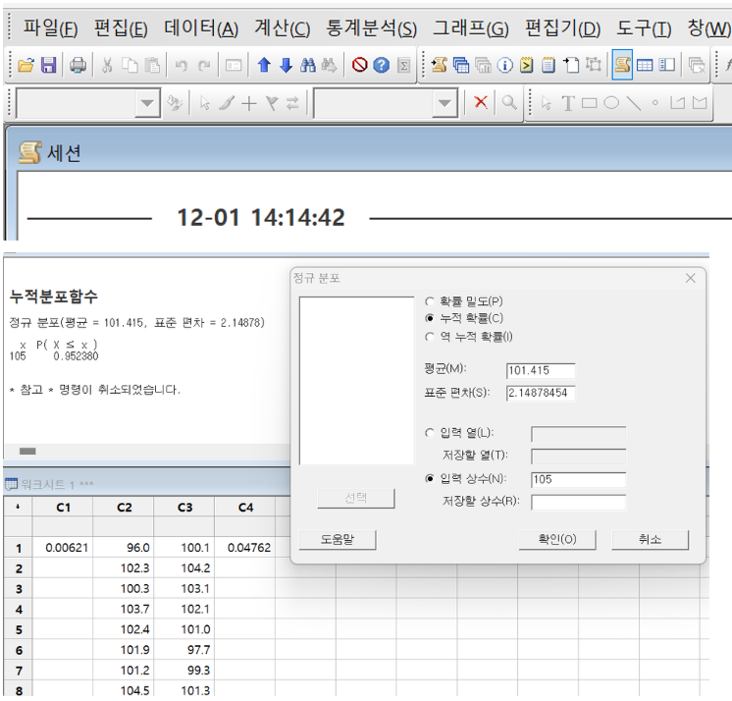The width and height of the screenshot is (732, 701).
Task: Select the ellipse drawing tool
Action: pyautogui.click(x=611, y=103)
